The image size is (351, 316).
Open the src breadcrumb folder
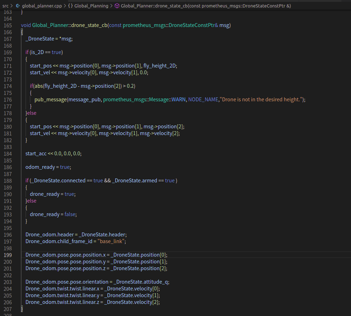click(x=5, y=6)
